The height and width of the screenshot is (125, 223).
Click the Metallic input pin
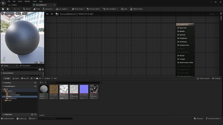tap(178, 31)
